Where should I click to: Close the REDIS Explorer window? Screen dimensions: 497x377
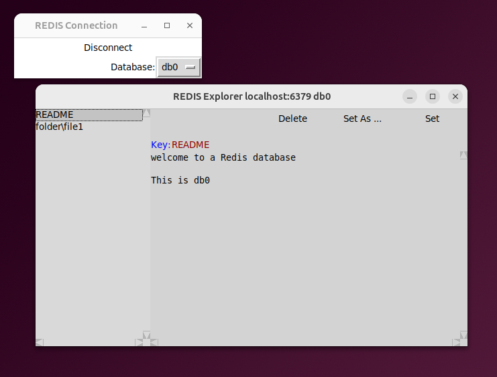[x=455, y=96]
